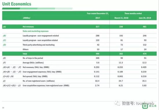This screenshot has height=110, width=159.
Task: Click the (RMBm) unit label in header
Action: (x=27, y=18)
